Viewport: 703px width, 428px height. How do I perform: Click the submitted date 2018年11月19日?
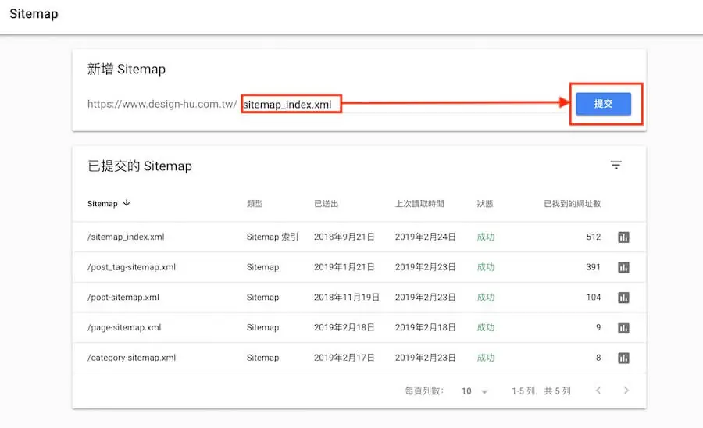click(347, 297)
